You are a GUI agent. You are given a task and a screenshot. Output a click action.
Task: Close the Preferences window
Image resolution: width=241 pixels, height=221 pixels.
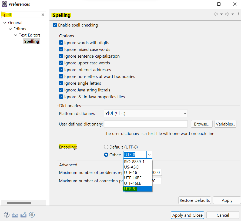[x=235, y=4]
